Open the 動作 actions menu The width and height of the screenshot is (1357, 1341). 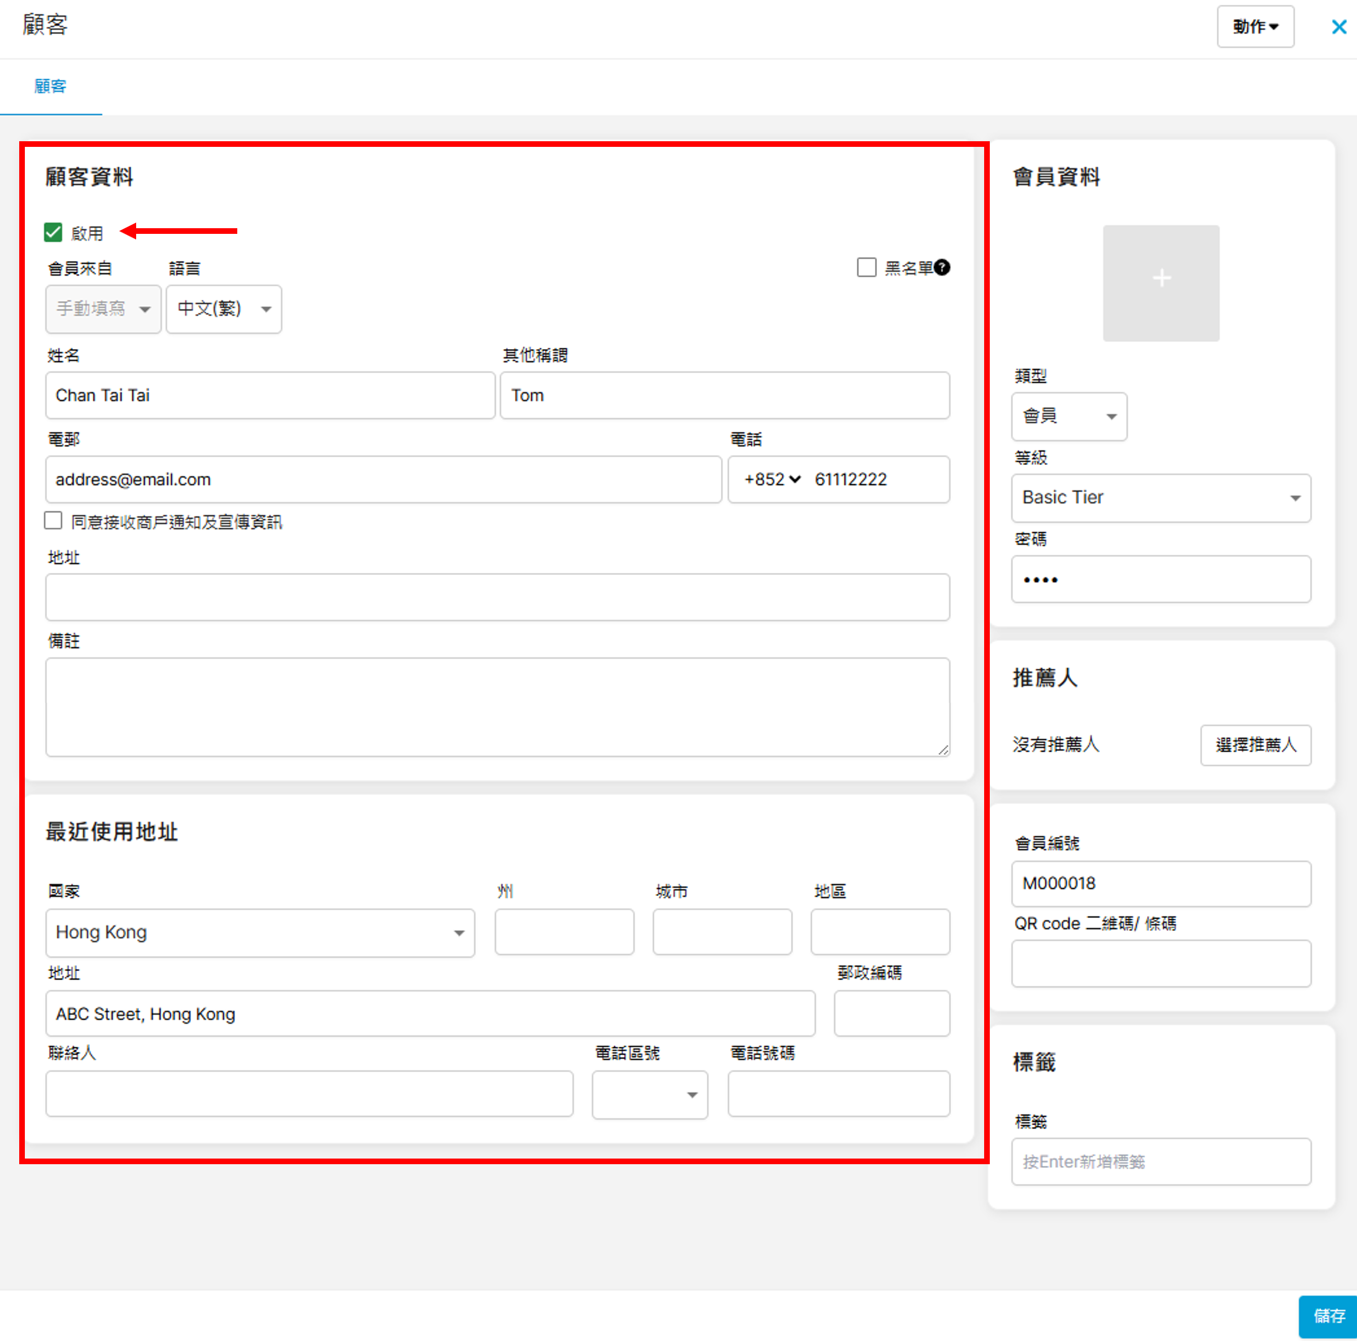1255,27
